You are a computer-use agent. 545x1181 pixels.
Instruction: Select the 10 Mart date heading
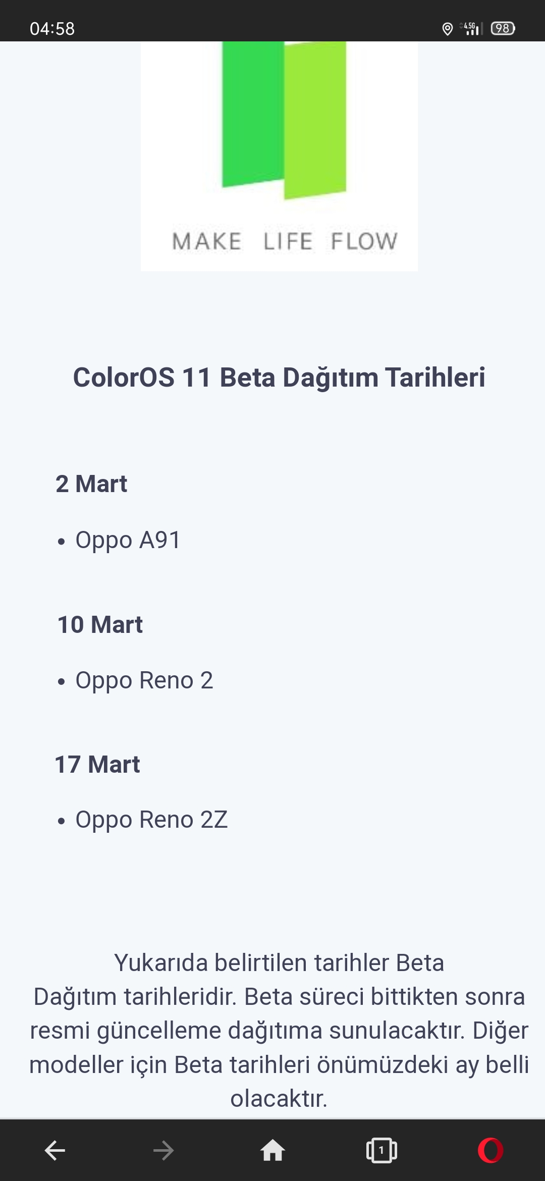click(100, 624)
